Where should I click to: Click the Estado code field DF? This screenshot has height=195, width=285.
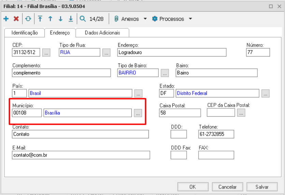pyautogui.click(x=167, y=93)
